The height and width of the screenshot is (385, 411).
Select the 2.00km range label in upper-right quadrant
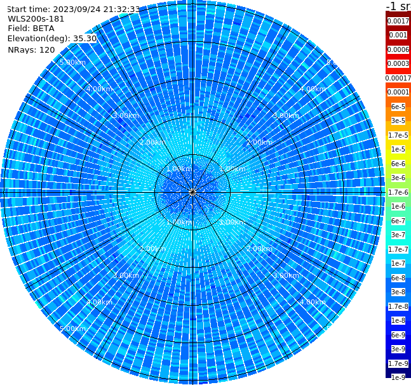coord(259,142)
